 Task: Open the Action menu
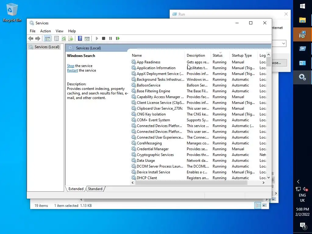pos(45,31)
